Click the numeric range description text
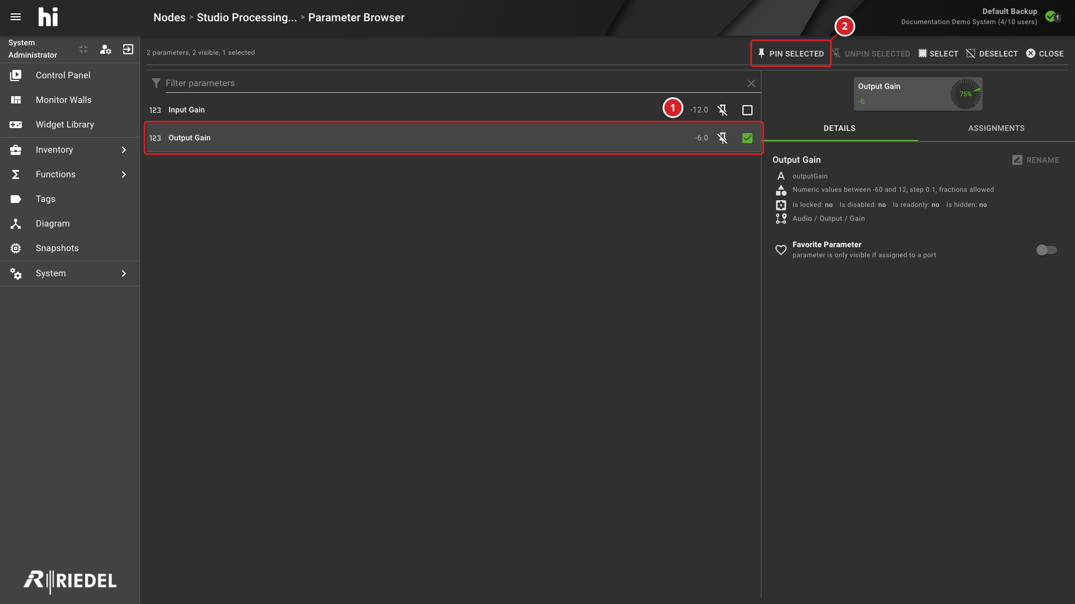 tap(893, 190)
